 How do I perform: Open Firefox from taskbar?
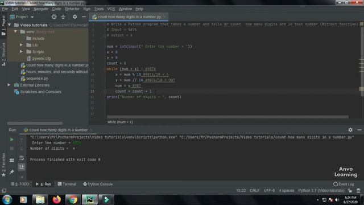[x=56, y=199]
